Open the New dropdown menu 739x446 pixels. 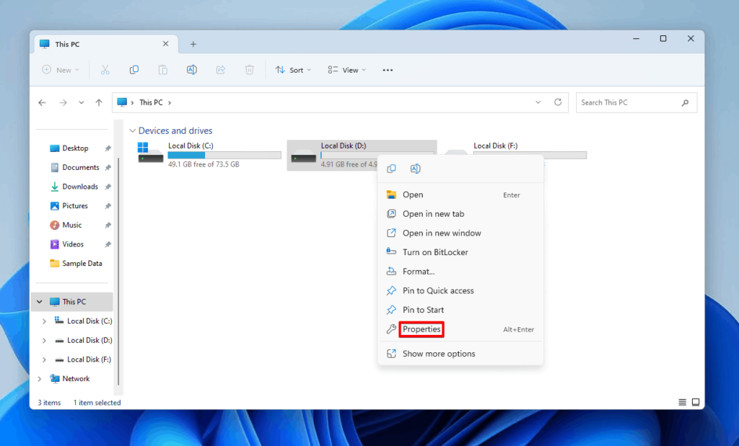click(x=61, y=70)
